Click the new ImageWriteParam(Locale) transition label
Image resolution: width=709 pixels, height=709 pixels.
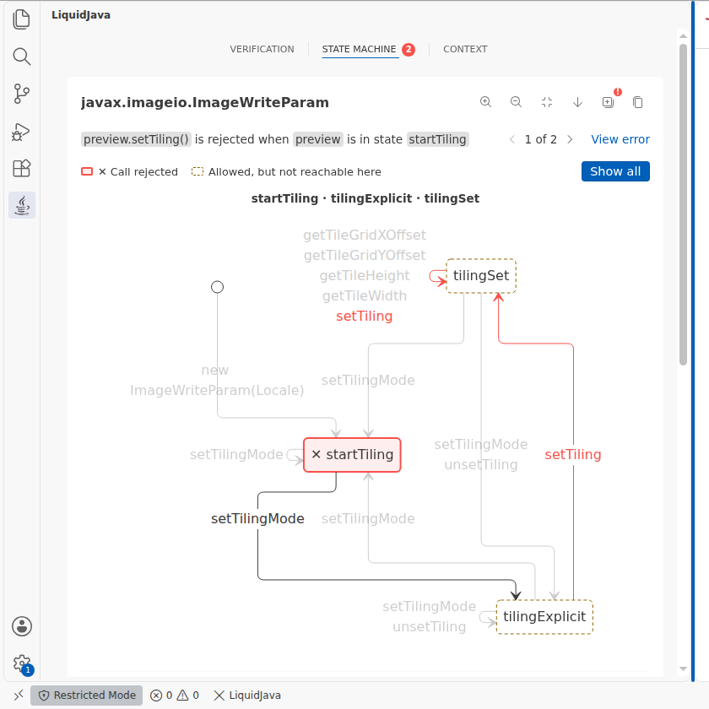point(217,381)
